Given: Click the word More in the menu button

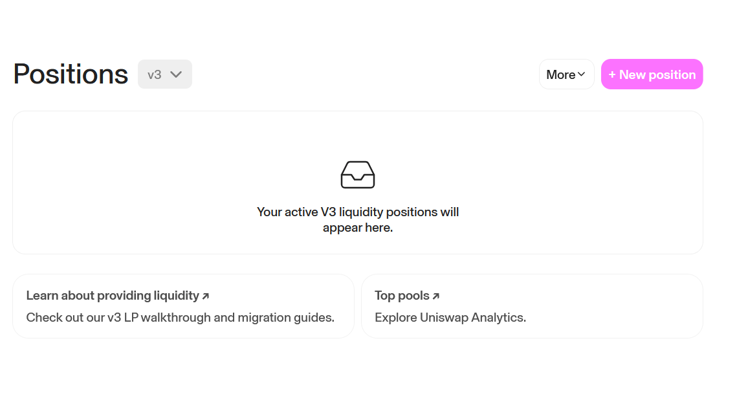Looking at the screenshot, I should tap(560, 74).
